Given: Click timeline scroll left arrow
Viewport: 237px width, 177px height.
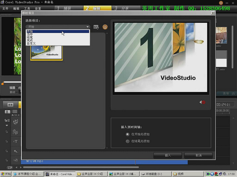Looking at the screenshot, I should [x=16, y=167].
